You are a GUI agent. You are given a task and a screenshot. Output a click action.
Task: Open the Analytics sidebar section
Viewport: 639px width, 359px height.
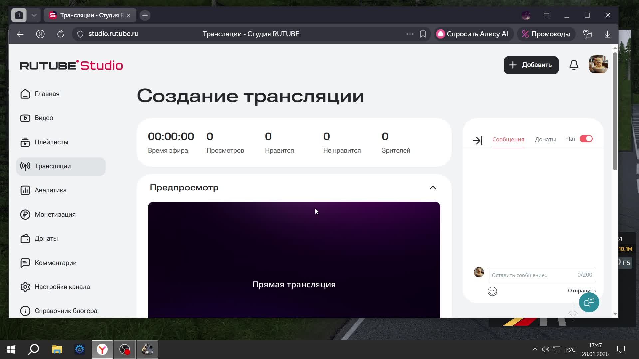point(51,190)
